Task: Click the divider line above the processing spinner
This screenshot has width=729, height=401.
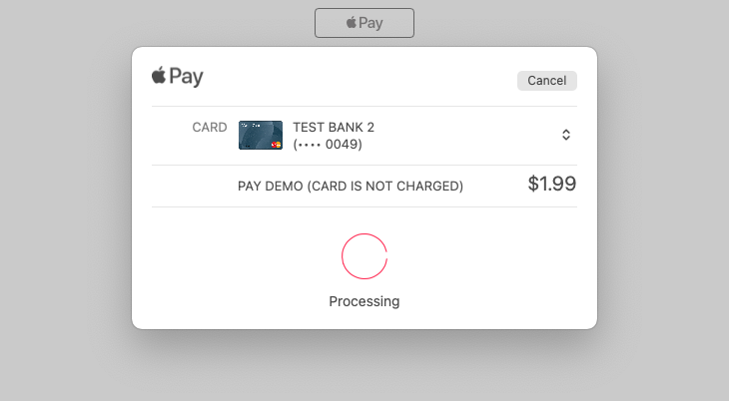Action: point(364,207)
